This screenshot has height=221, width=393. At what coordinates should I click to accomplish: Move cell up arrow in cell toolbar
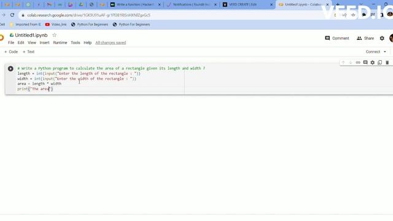(x=343, y=63)
